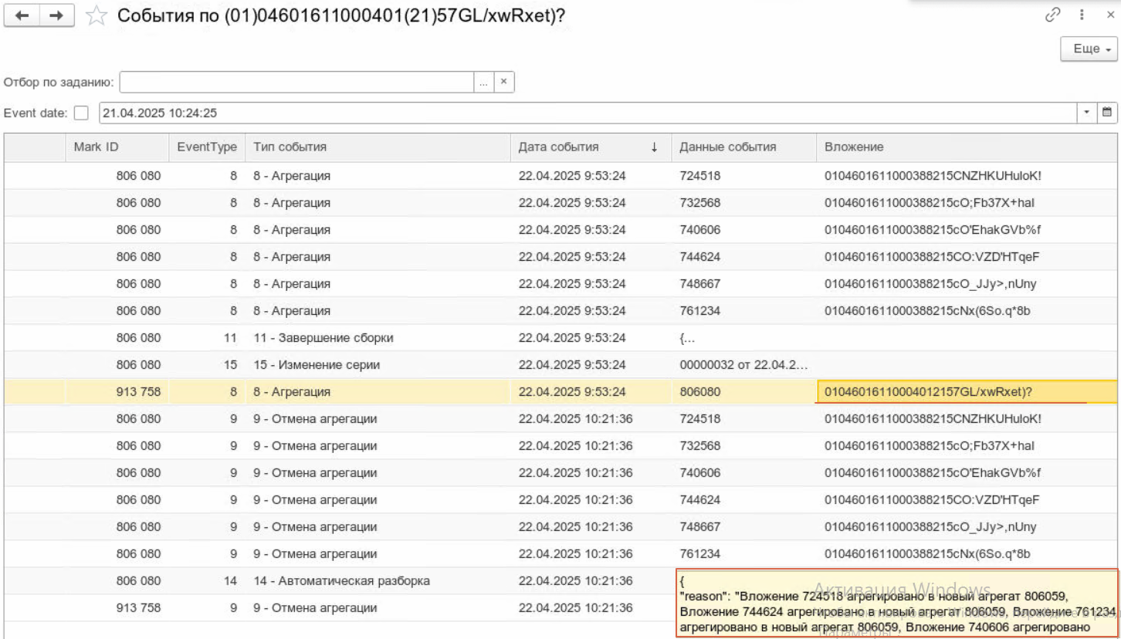Clear the 'Отбор по заданию' field with X
The height and width of the screenshot is (639, 1121).
[503, 82]
